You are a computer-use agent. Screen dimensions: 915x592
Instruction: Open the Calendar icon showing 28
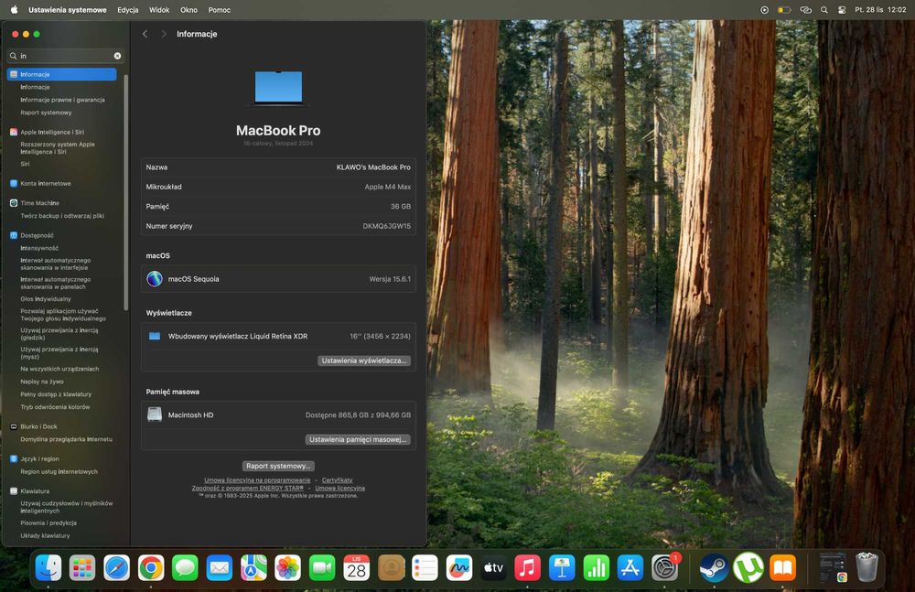(357, 567)
